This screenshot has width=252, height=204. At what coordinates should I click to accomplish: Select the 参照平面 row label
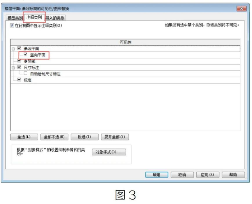pos(31,49)
